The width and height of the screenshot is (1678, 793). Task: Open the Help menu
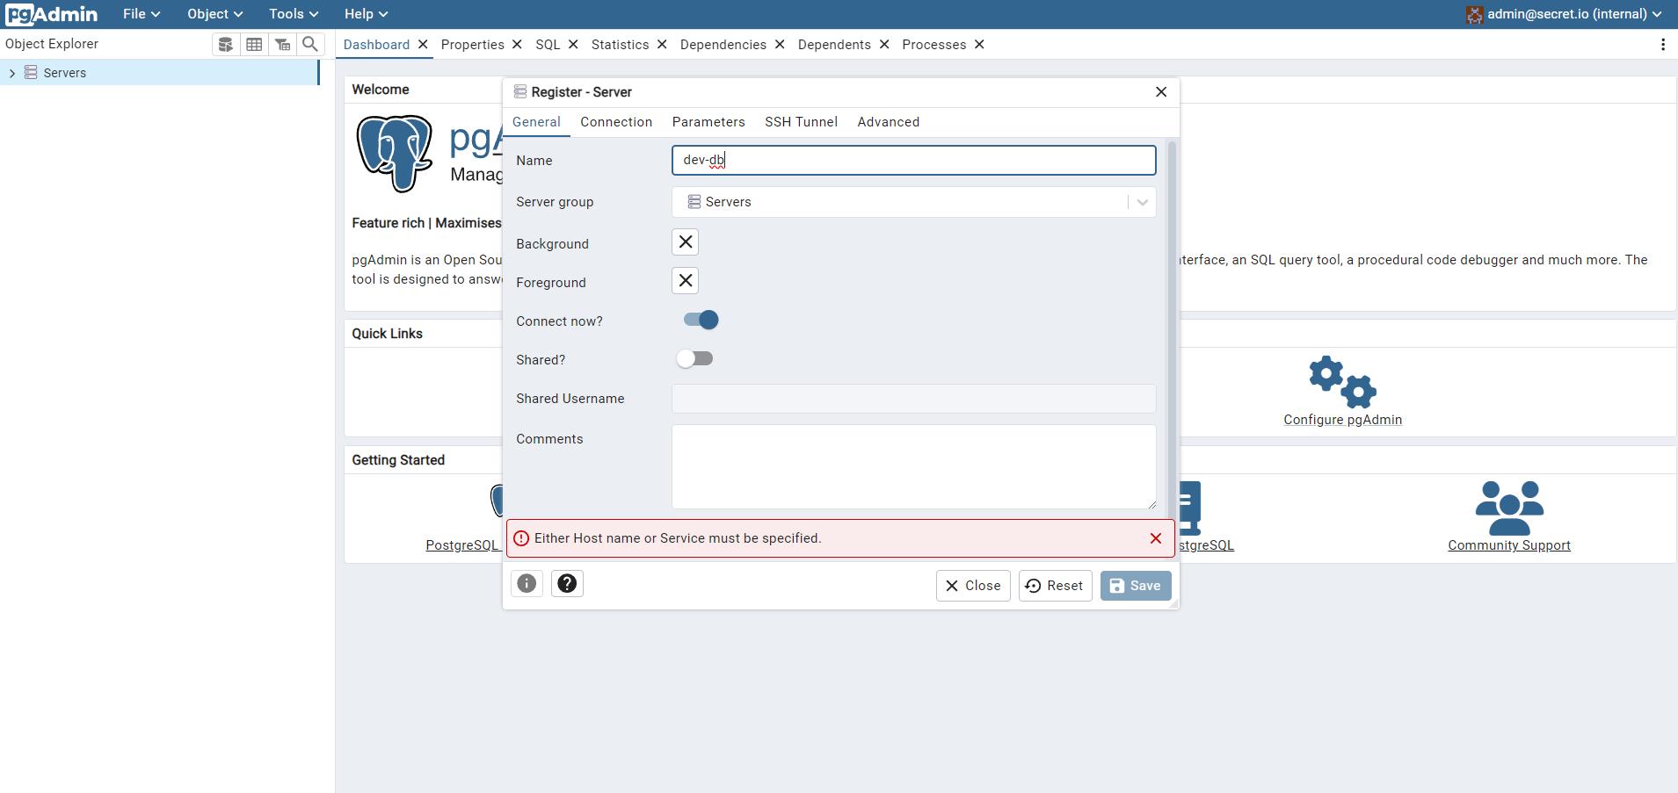pos(366,14)
